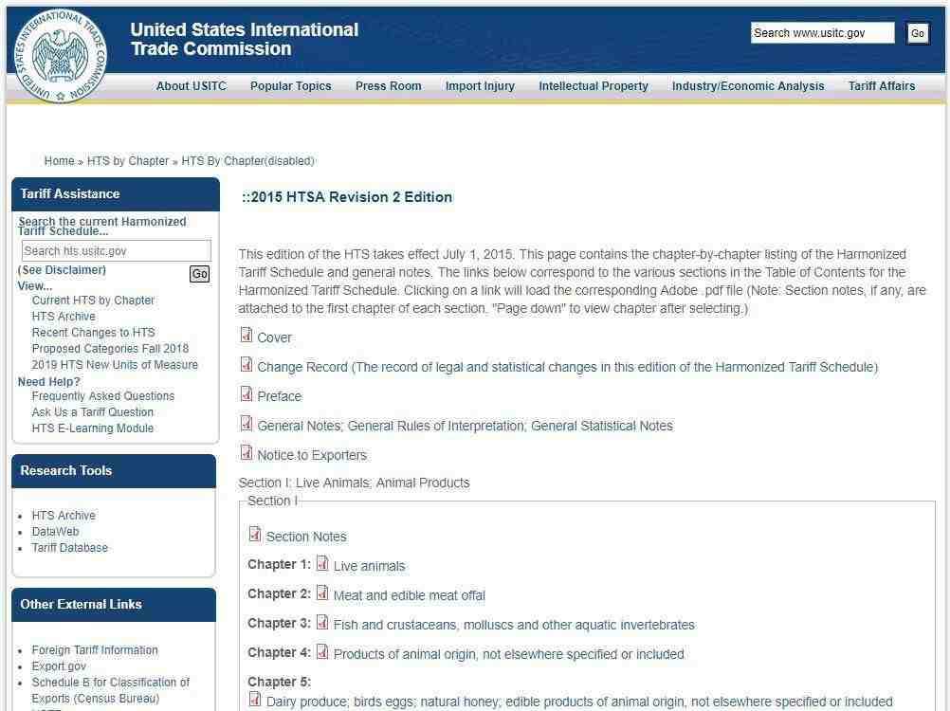The width and height of the screenshot is (950, 711).
Task: Open the Popular Topics menu
Action: pos(291,86)
